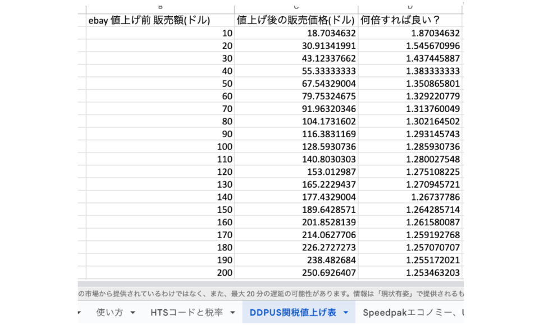Expand 使い方 tab dropdown arrow
Screen dimensions: 539x325
coord(133,312)
